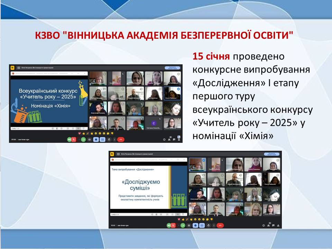This screenshot has width=332, height=249.
Task: Toggle captions button in the 09:58 meeting
Action: (x=89, y=139)
